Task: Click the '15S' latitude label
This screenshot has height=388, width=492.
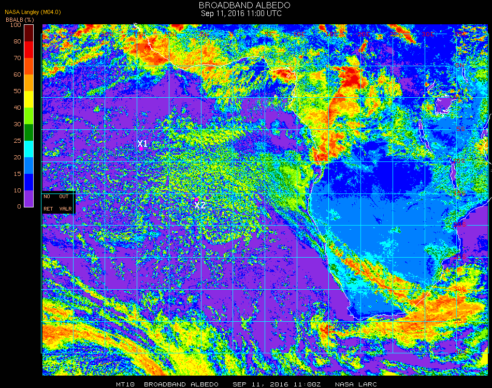Action: point(460,193)
